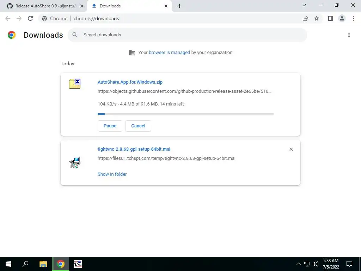Screen dimensions: 361x271
Task: Open the Chrome profile avatar
Action: (342, 18)
